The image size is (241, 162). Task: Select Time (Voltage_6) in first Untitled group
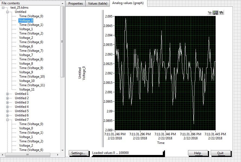pos(31,42)
